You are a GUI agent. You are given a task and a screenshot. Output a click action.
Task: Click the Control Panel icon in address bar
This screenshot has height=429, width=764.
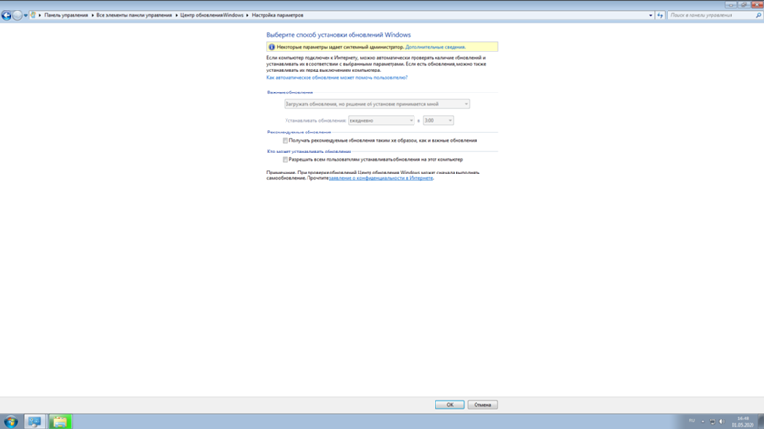(x=33, y=15)
